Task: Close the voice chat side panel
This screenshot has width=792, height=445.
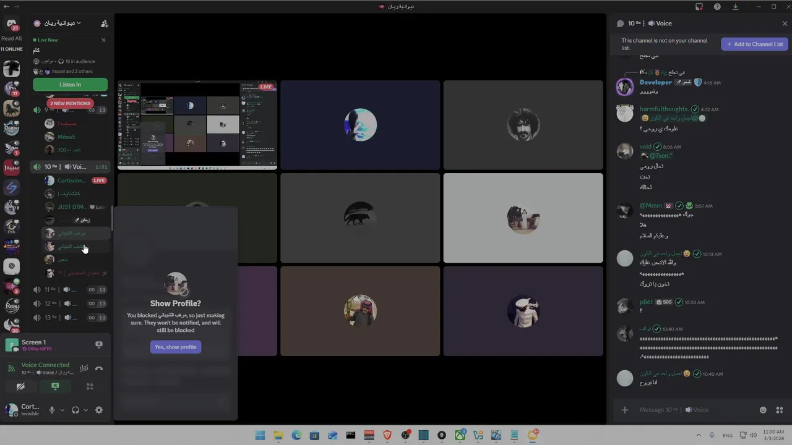Action: tap(785, 23)
